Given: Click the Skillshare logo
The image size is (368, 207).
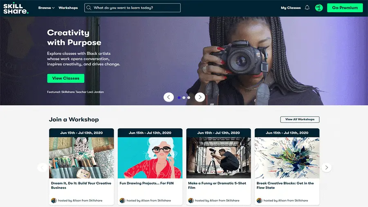Looking at the screenshot, I should [16, 8].
